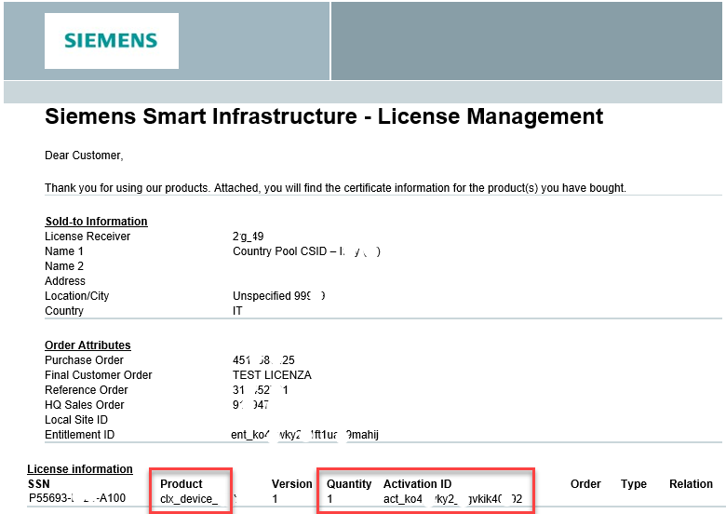
Task: Select the Quantity value 1
Action: [329, 499]
